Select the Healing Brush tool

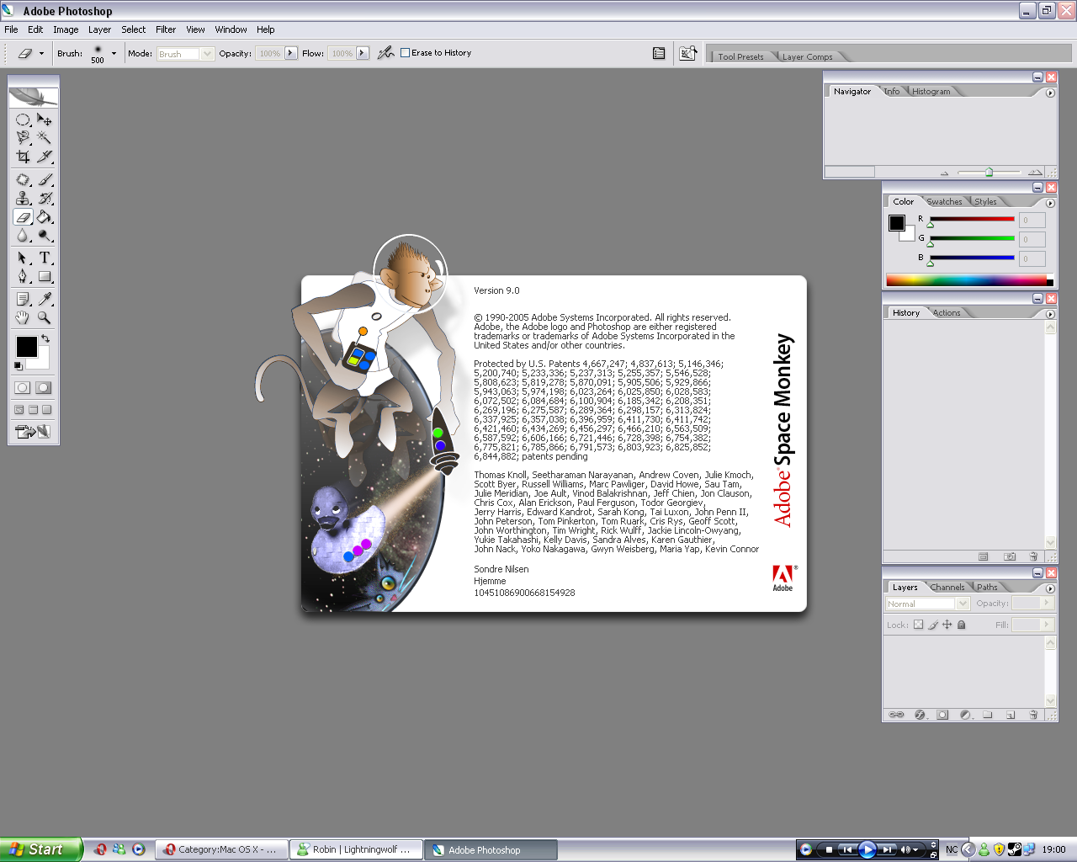point(23,179)
